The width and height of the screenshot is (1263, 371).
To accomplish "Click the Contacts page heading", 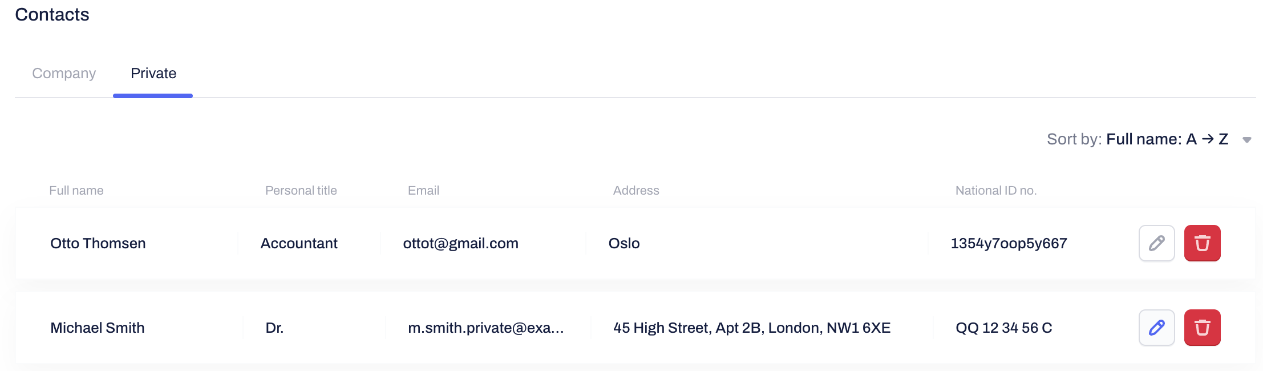I will click(x=52, y=15).
